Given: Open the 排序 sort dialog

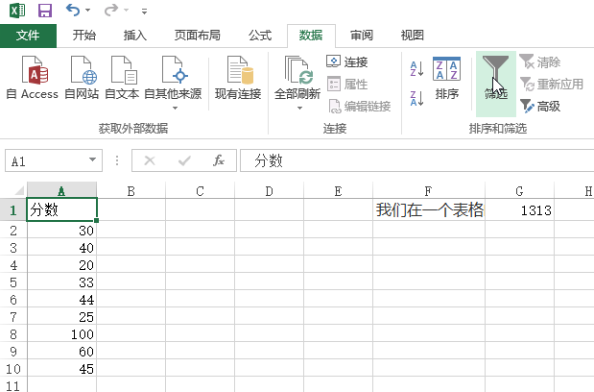Looking at the screenshot, I should pyautogui.click(x=446, y=79).
